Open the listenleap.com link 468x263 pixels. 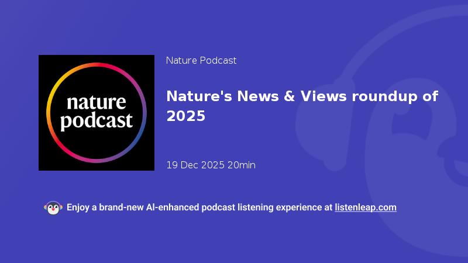click(x=366, y=207)
